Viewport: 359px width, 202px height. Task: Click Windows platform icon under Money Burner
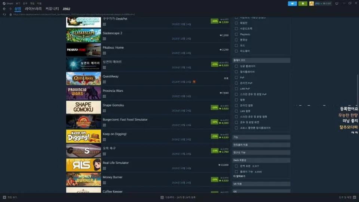[x=104, y=183]
